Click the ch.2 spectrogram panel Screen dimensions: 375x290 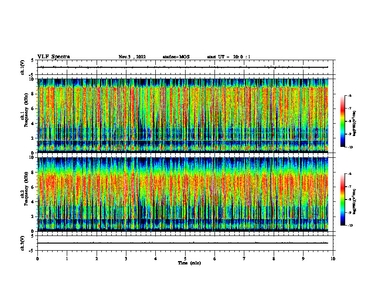[x=183, y=194]
